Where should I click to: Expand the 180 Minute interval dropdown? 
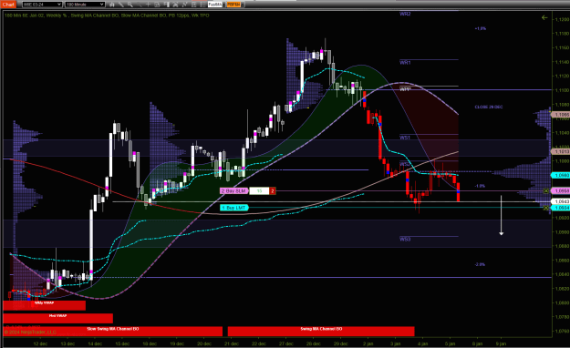click(x=102, y=5)
